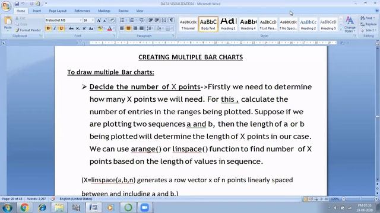Open the Change Styles menu
Screen dimensions: 380x213
[x=349, y=25]
